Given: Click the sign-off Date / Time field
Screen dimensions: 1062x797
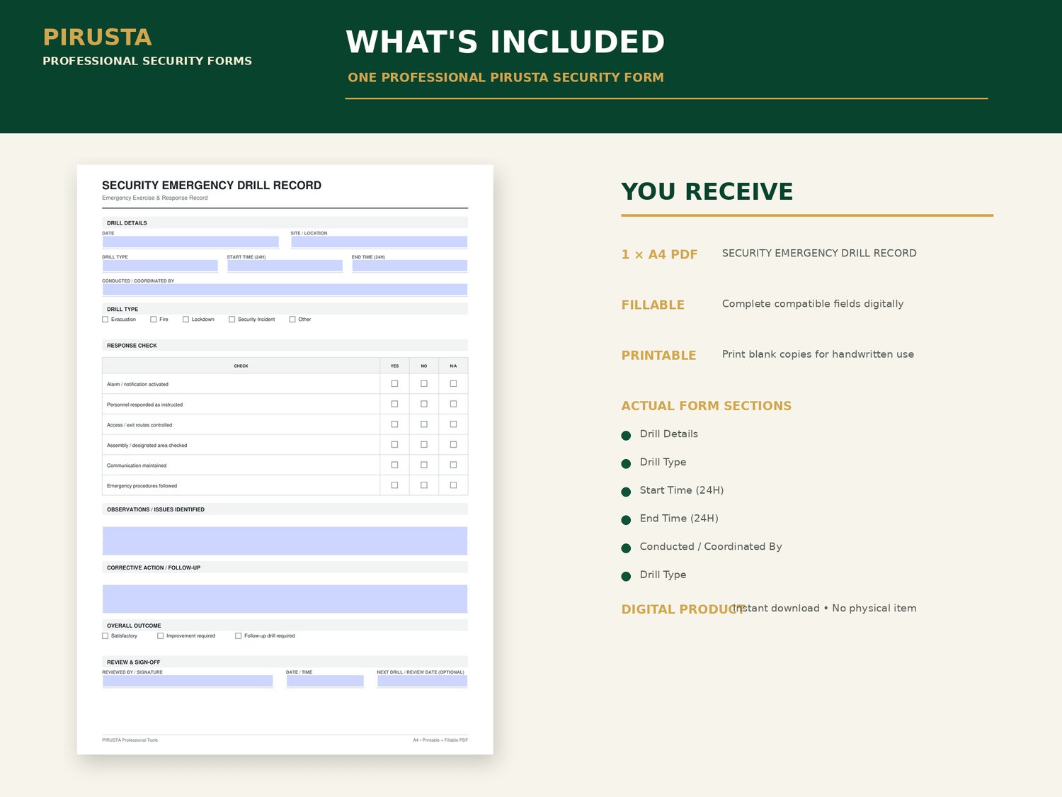Looking at the screenshot, I should [x=325, y=681].
